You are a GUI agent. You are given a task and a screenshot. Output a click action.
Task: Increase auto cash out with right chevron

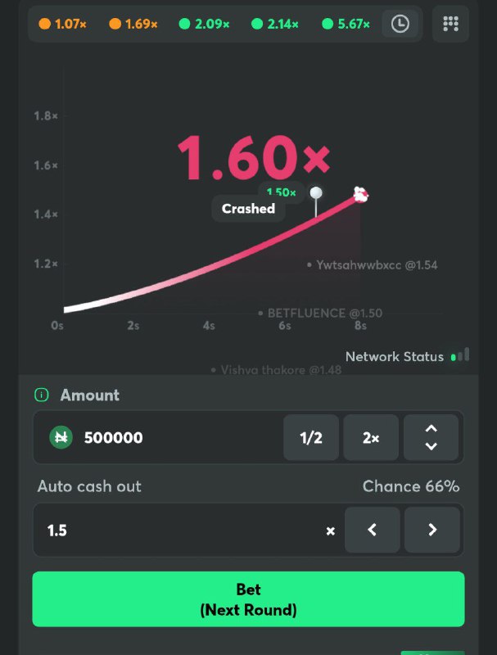click(x=433, y=530)
